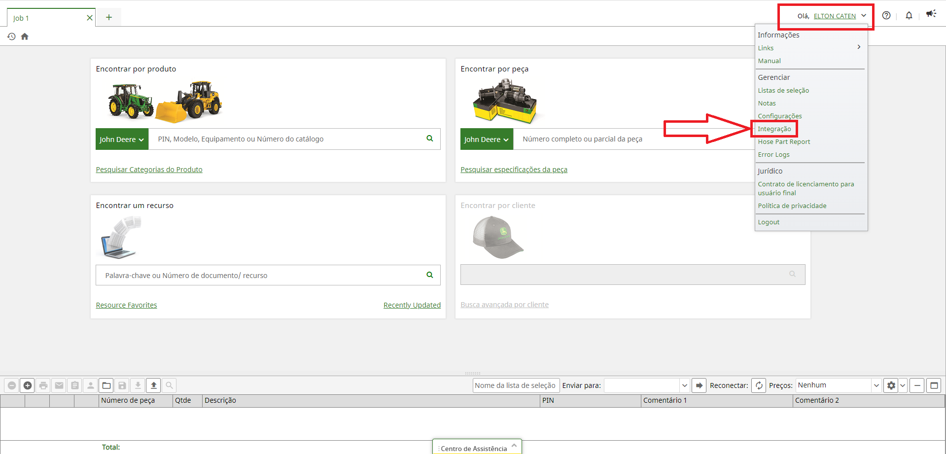Viewport: 946px width, 454px height.
Task: Click the send arrow button next to Enviar para
Action: pyautogui.click(x=699, y=385)
